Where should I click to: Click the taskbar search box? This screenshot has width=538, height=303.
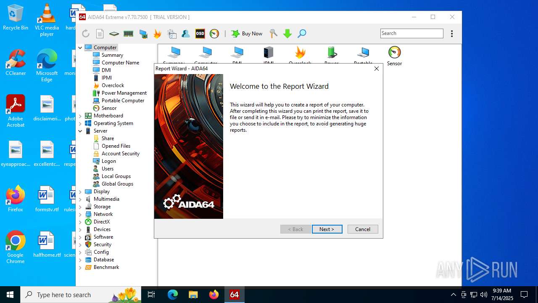[82, 295]
